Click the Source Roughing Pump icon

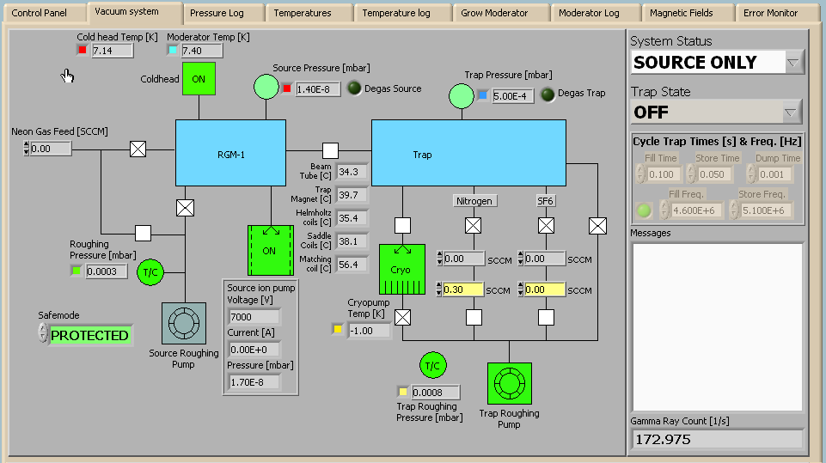click(184, 324)
